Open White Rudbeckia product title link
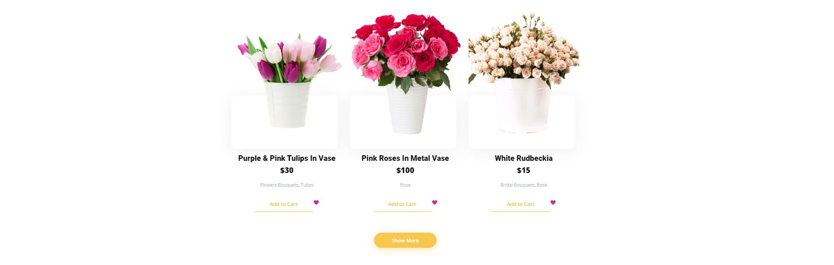The image size is (834, 265). point(523,158)
